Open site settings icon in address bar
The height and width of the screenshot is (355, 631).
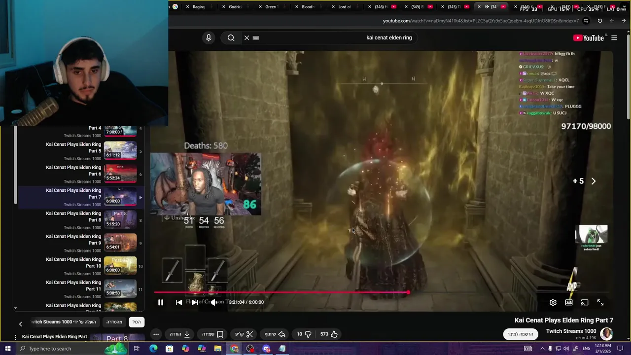(586, 21)
